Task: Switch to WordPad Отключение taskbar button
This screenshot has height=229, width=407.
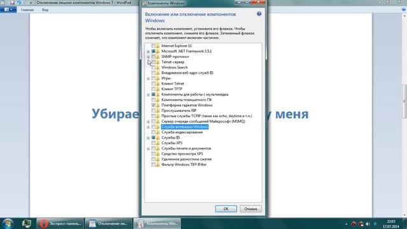Action: (x=109, y=223)
